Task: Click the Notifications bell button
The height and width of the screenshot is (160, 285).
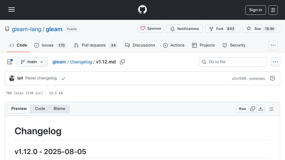Action: coord(184,29)
